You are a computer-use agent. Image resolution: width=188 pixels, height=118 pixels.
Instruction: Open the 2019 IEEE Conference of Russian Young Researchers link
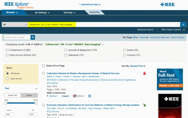(x=91, y=81)
